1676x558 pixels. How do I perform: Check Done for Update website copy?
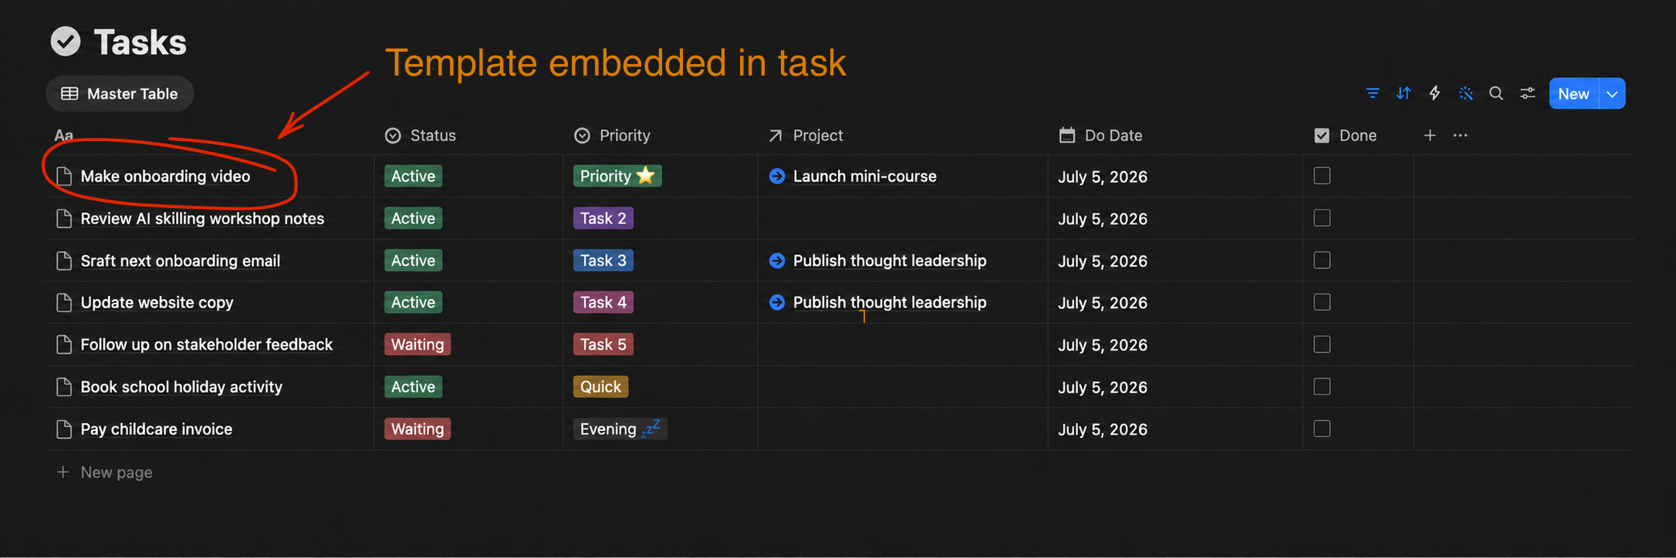(1322, 302)
